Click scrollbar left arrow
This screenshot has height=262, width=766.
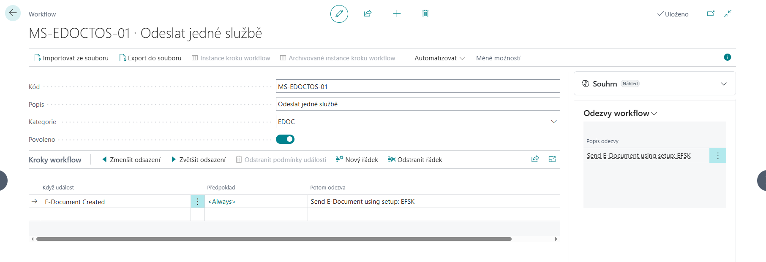pyautogui.click(x=33, y=239)
